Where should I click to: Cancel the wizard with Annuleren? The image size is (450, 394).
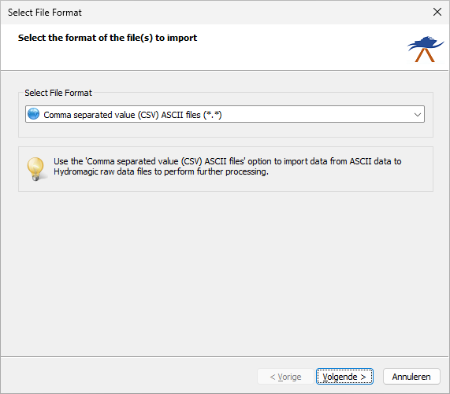(411, 377)
